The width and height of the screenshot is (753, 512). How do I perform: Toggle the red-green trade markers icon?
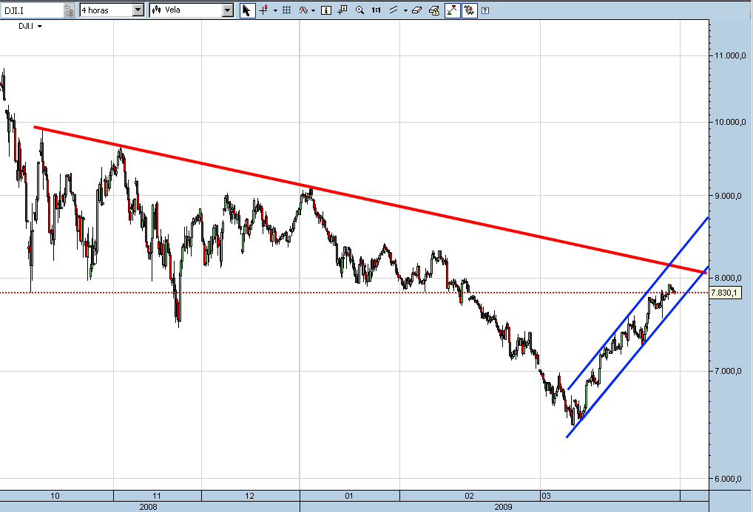pos(469,10)
